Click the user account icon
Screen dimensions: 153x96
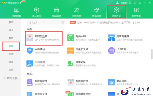(x=117, y=3)
